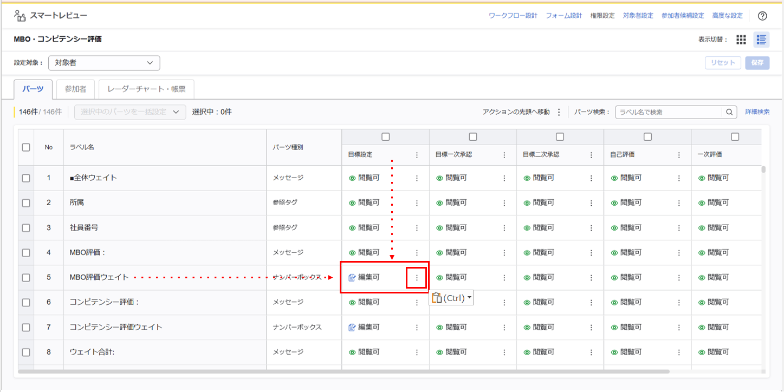
Task: Open 目標設定 cell menu for 所属 row
Action: click(417, 203)
